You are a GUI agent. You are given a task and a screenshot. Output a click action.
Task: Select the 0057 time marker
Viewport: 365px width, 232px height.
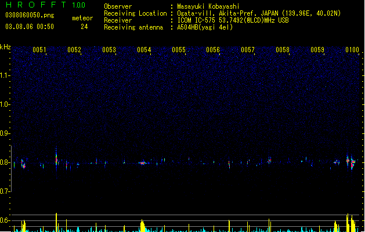(248, 49)
